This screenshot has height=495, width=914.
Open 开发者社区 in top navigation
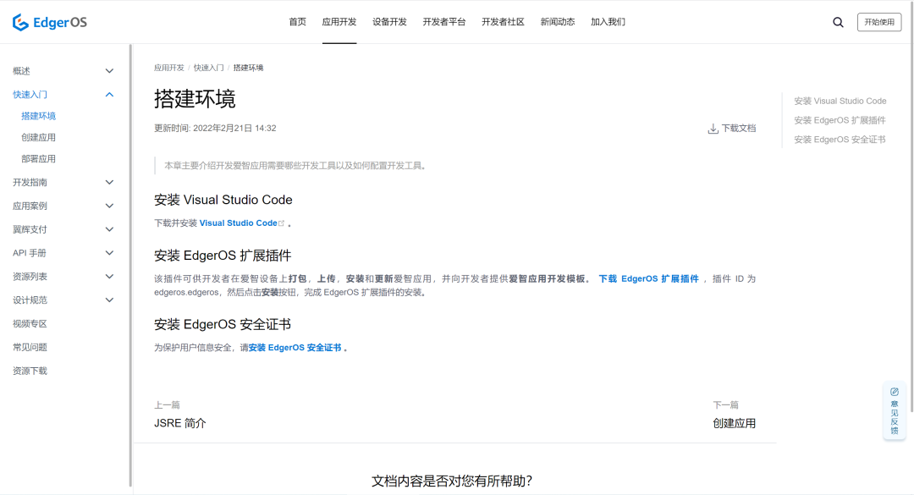pos(503,22)
